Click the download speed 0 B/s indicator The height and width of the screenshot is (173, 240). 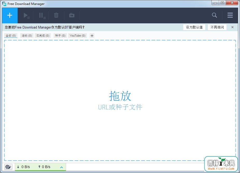click(23, 167)
